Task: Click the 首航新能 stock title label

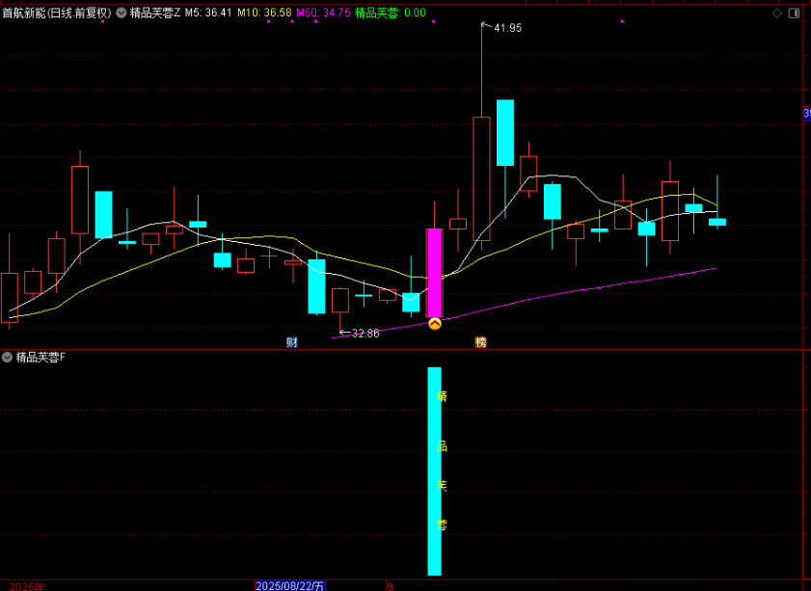Action: pyautogui.click(x=56, y=13)
